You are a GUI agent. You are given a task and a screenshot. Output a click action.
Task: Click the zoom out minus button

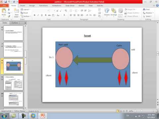135,111
